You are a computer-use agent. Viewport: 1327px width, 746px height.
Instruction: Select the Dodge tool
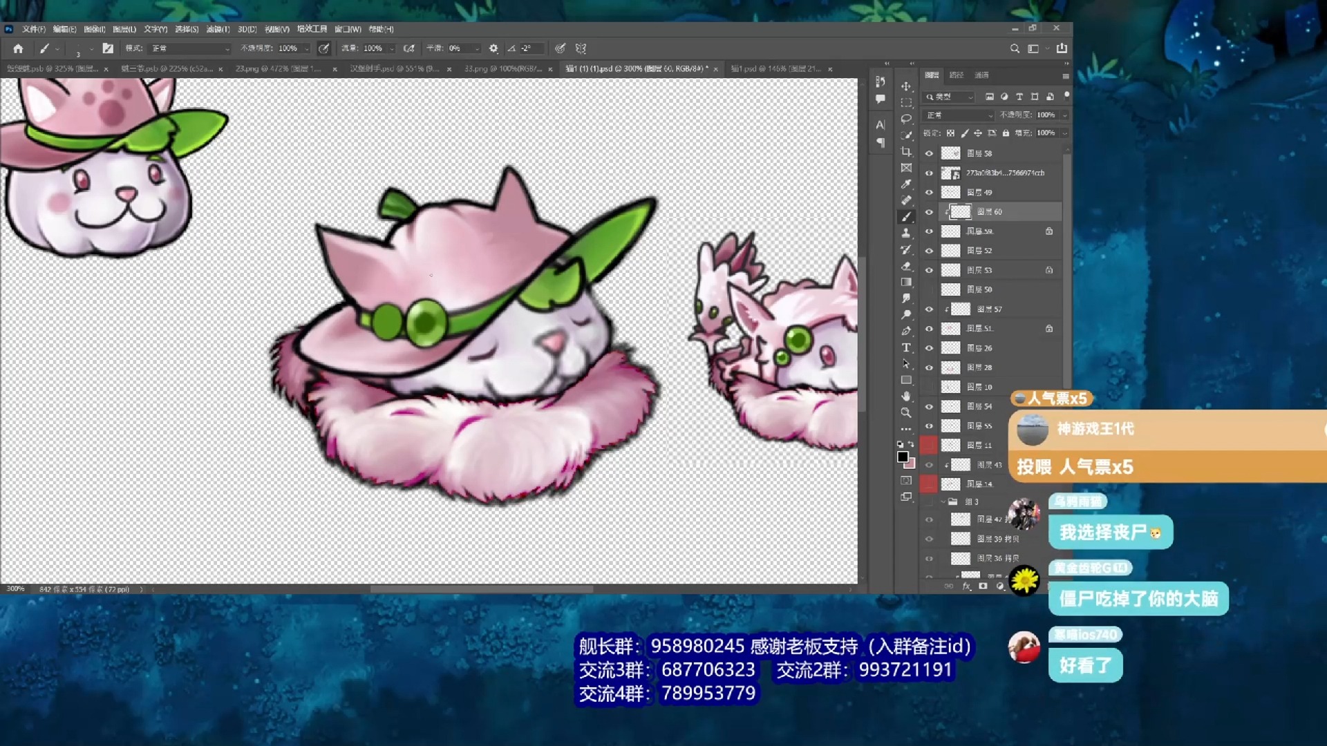tap(906, 314)
